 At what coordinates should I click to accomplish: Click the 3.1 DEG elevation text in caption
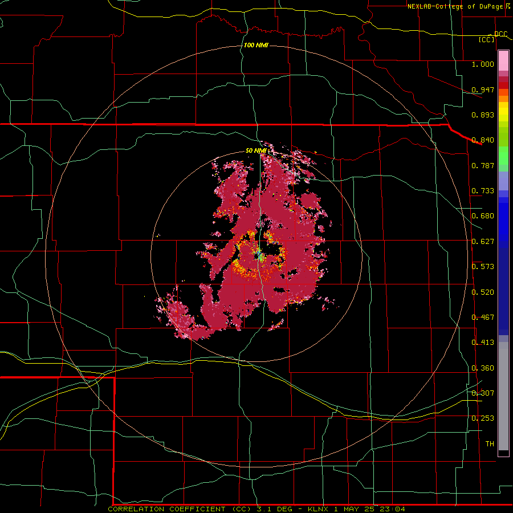click(274, 509)
